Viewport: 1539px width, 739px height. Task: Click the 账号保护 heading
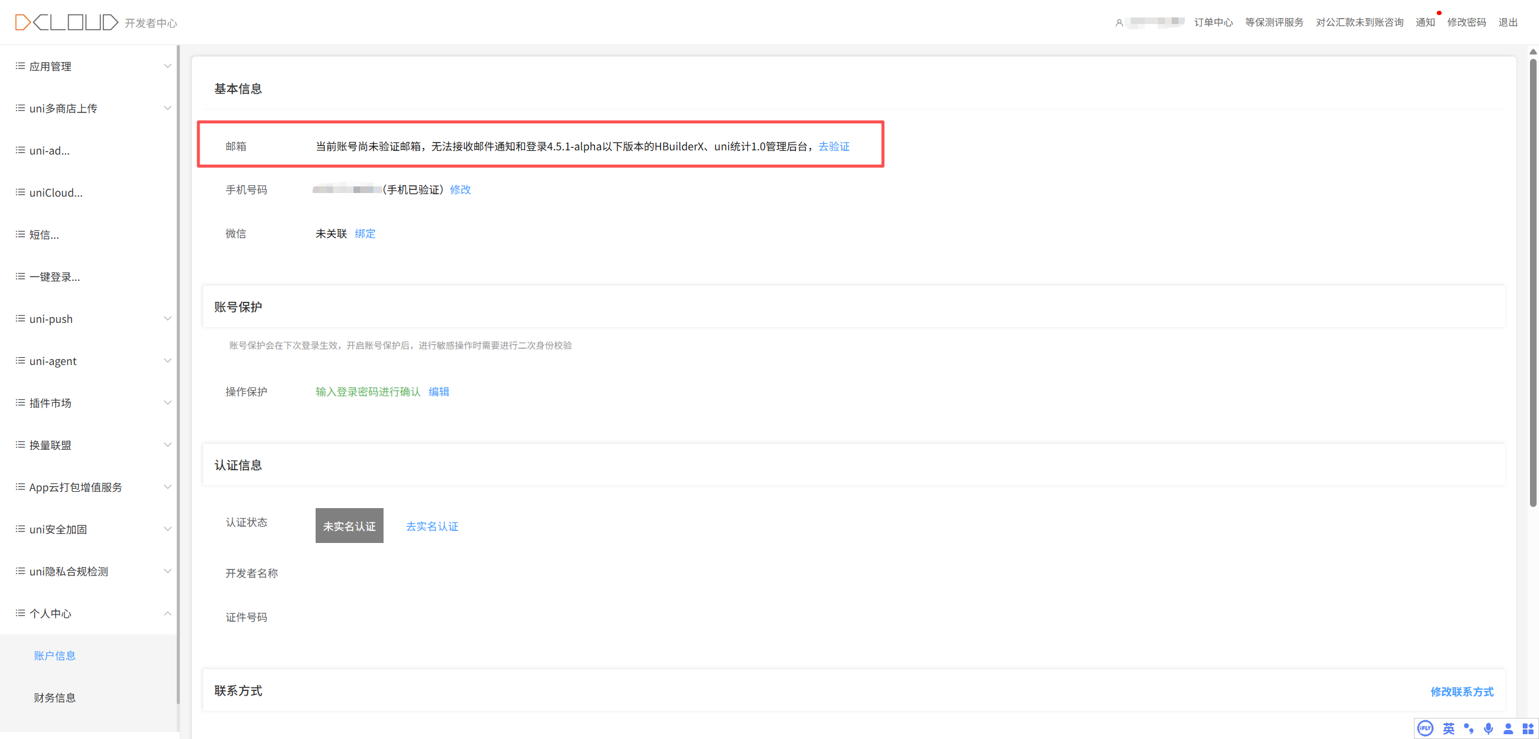click(x=238, y=307)
